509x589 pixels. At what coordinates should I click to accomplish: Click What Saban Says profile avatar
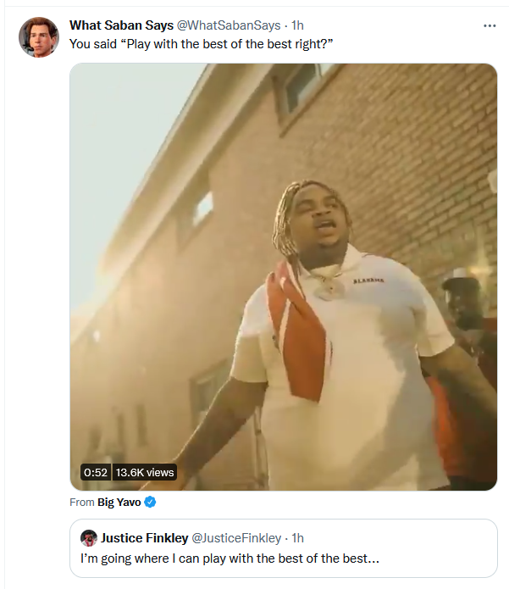tap(39, 37)
